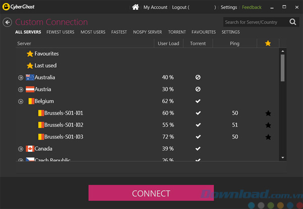Click the Australia flag icon
This screenshot has width=303, height=209.
coord(30,77)
